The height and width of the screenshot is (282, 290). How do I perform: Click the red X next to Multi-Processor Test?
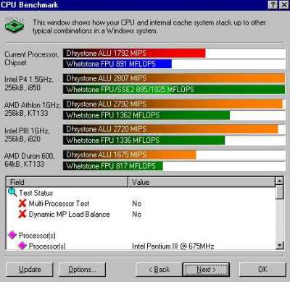coord(22,204)
